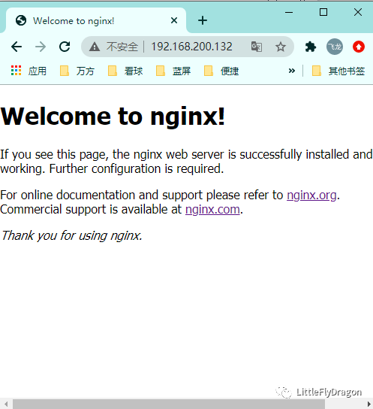Open the 万方 bookmark folder
Image resolution: width=373 pixels, height=409 pixels.
pyautogui.click(x=77, y=71)
